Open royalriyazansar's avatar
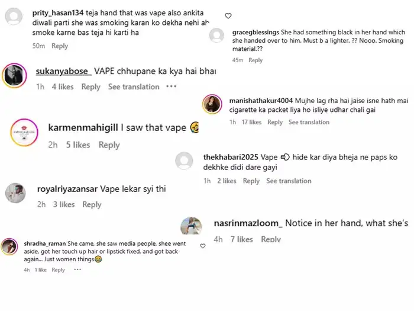This screenshot has width=414, height=311. coord(15,194)
